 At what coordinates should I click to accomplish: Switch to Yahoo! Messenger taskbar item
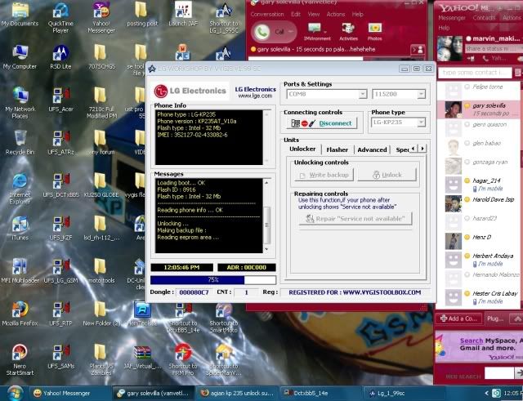(69, 394)
